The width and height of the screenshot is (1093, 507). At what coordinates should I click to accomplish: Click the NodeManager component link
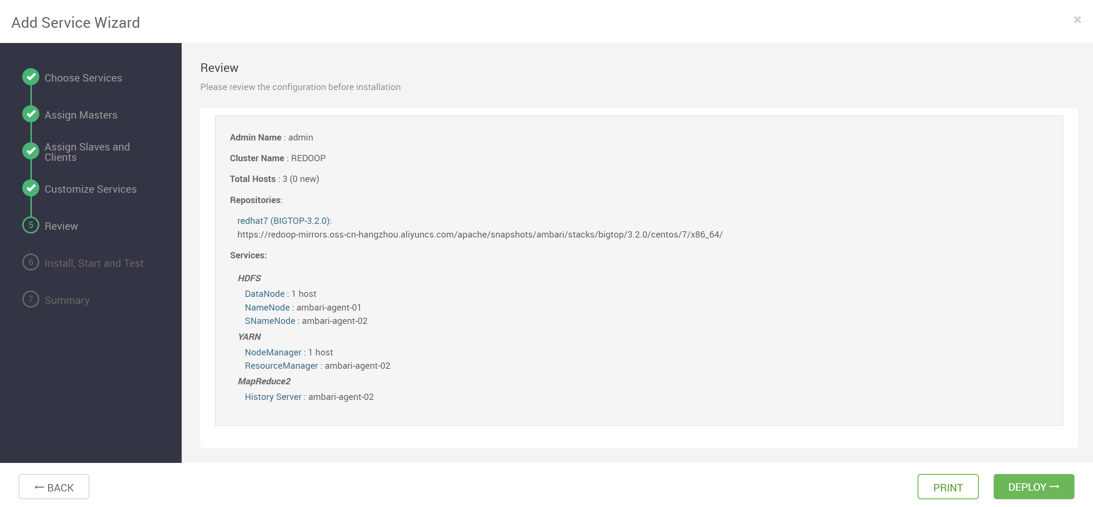point(273,352)
